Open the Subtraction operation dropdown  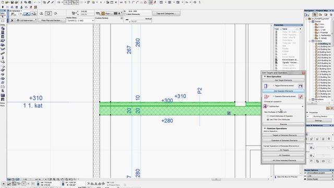[283, 106]
